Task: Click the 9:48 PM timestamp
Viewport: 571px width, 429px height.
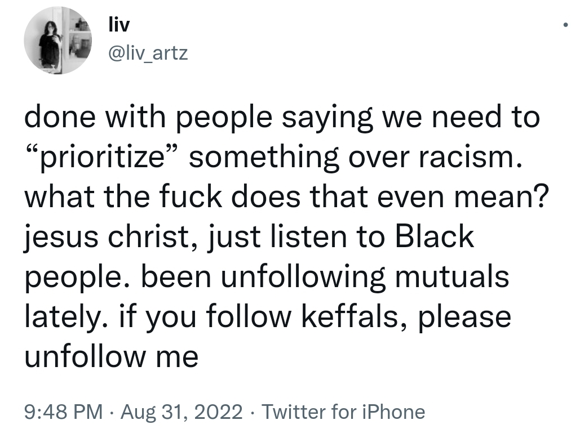Action: [x=64, y=412]
